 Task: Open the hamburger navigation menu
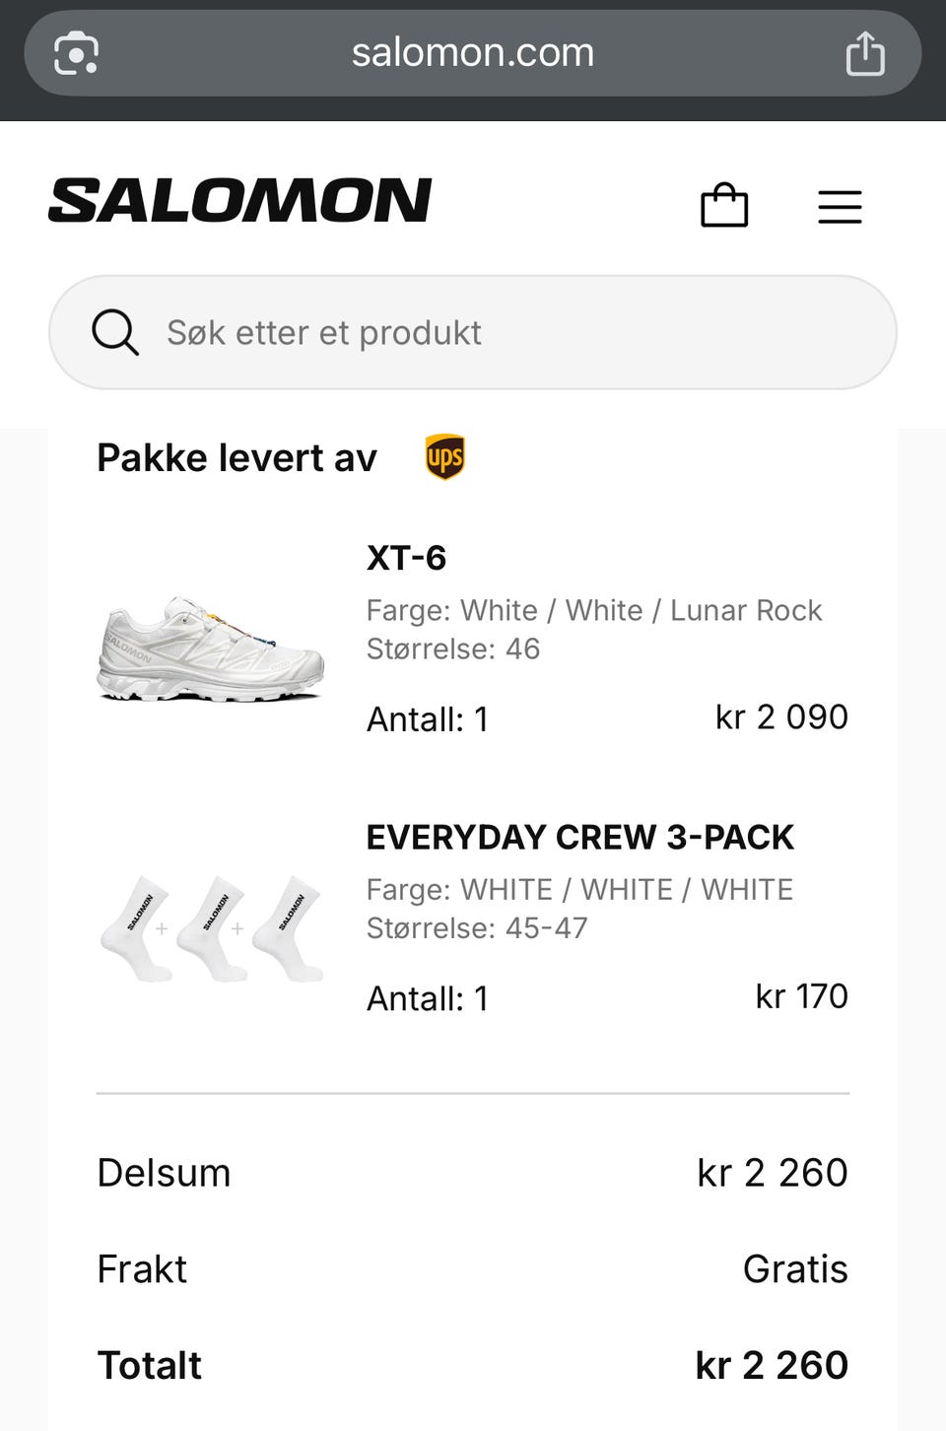click(x=840, y=207)
